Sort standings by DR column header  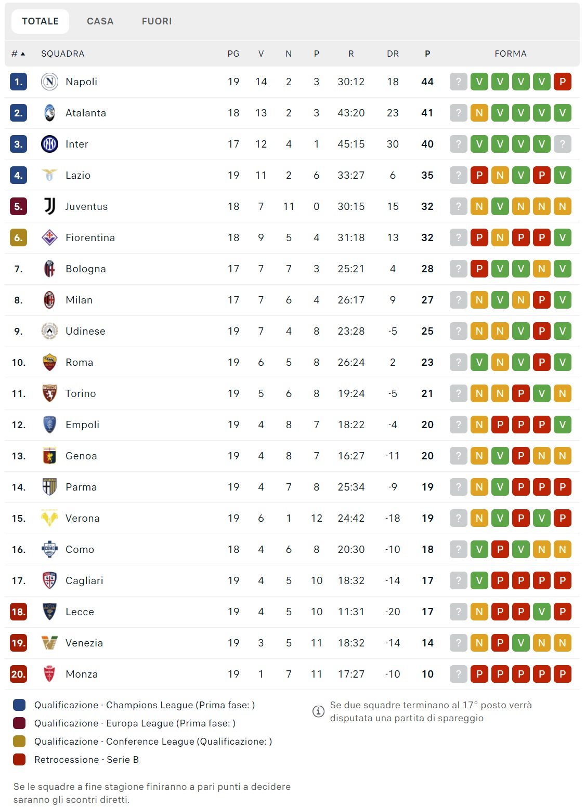point(393,54)
